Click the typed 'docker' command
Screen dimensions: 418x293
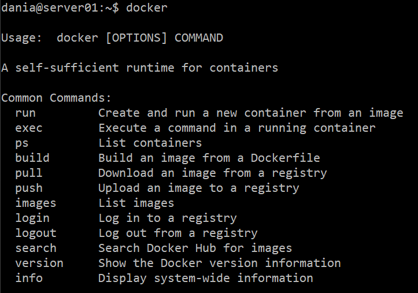point(147,8)
